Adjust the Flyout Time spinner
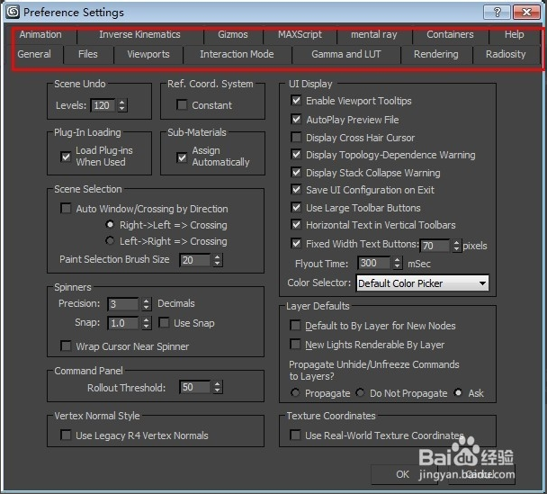 click(x=397, y=263)
